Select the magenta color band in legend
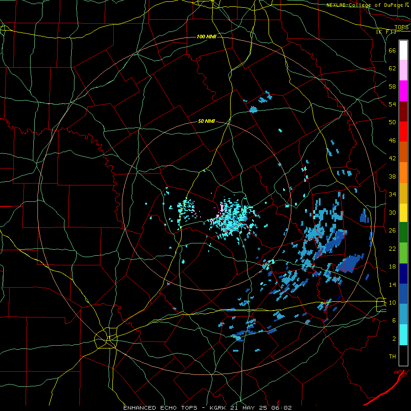411x411 pixels. (403, 91)
